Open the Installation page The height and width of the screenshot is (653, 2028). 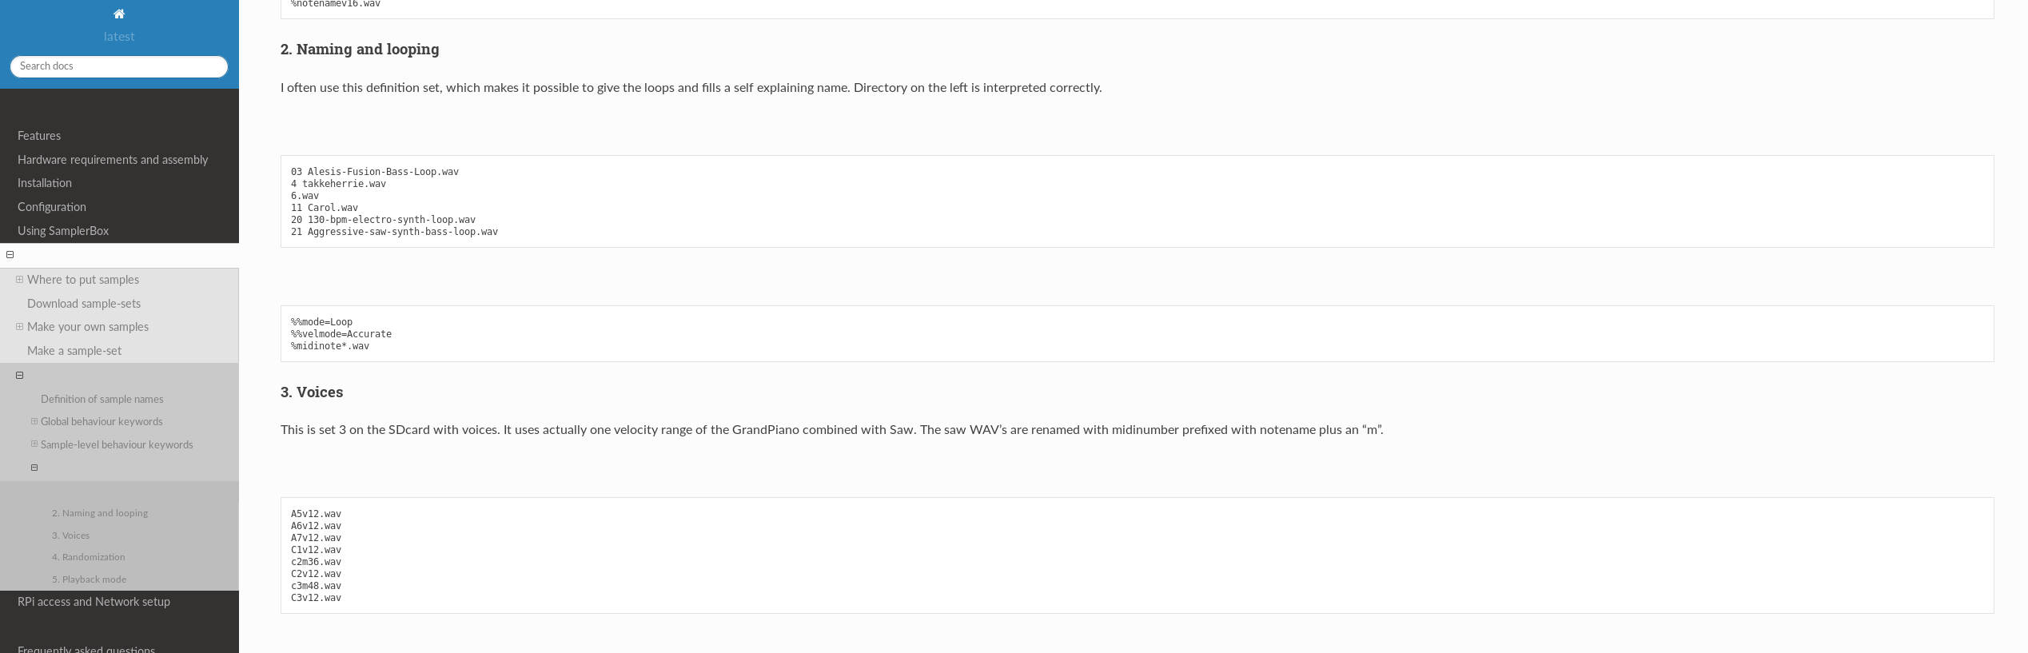pyautogui.click(x=45, y=183)
